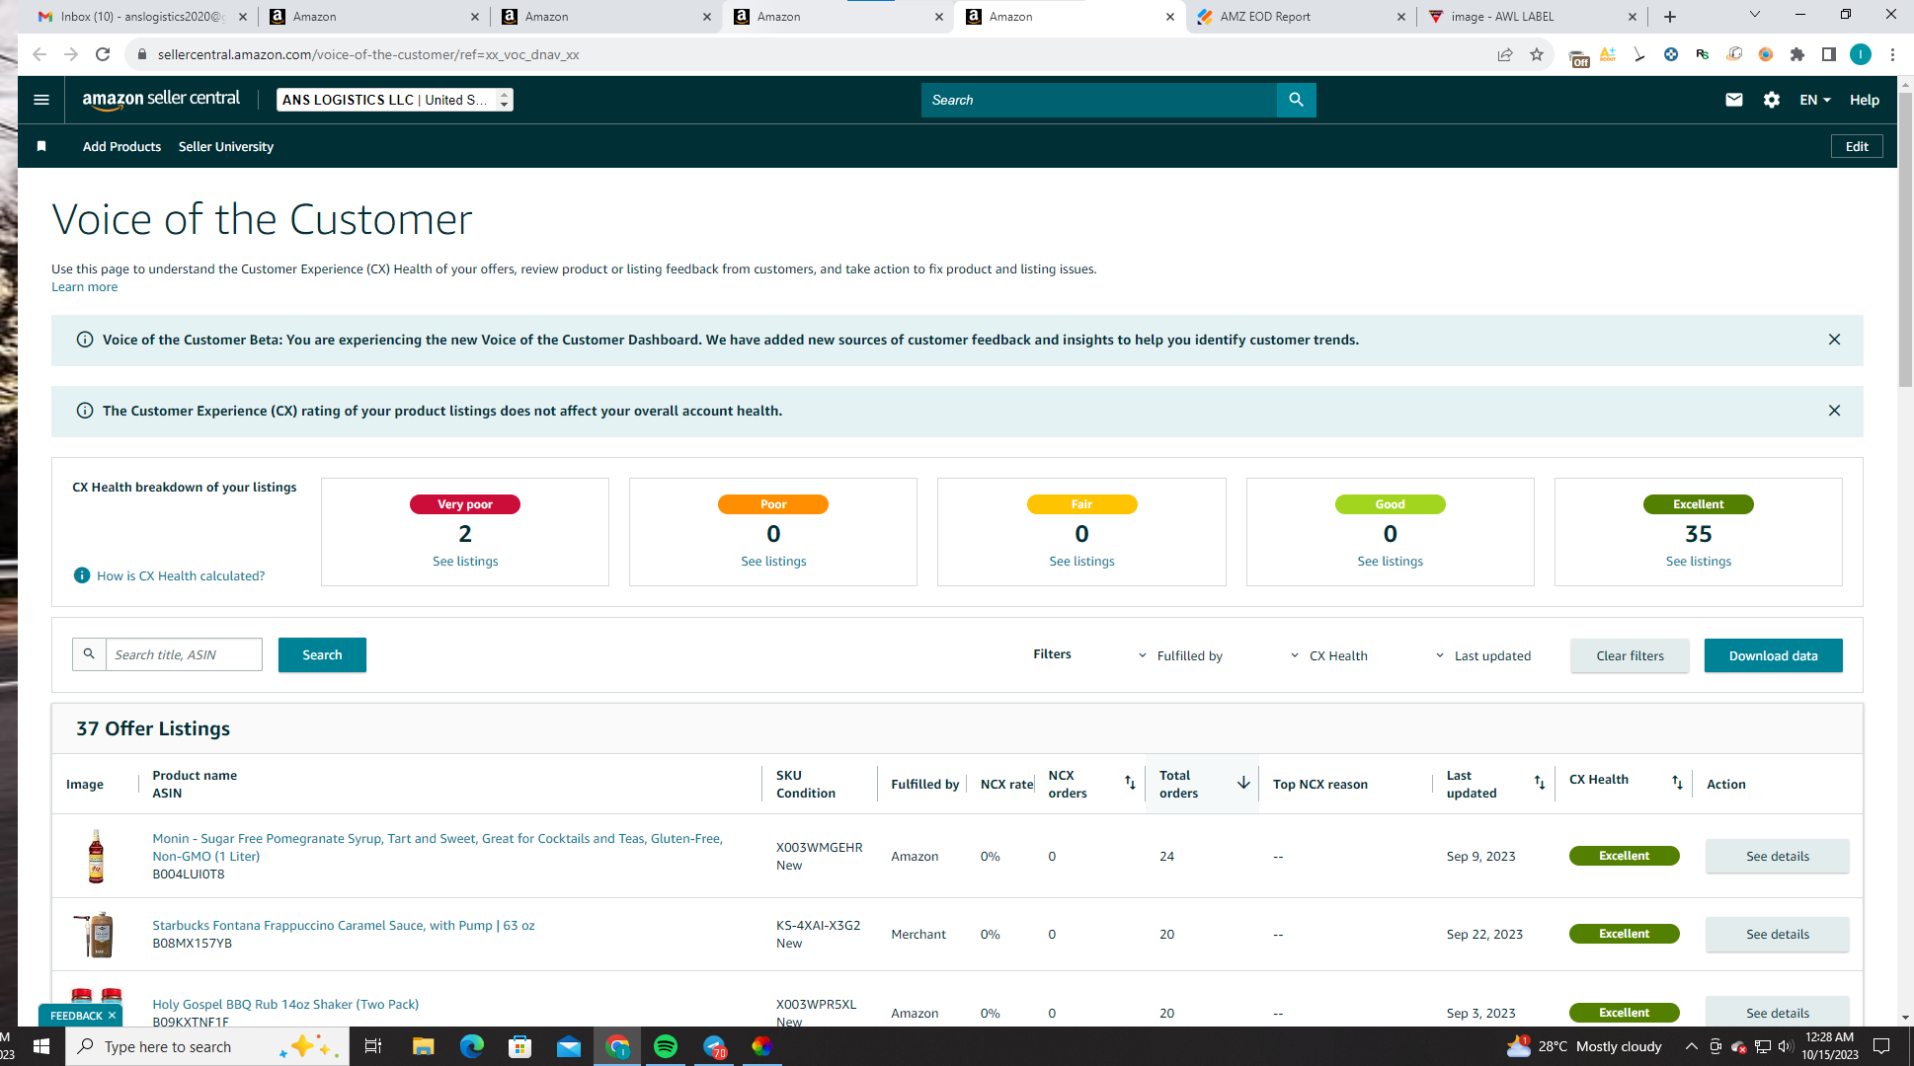Reload the page with browser refresh icon

coord(103,54)
